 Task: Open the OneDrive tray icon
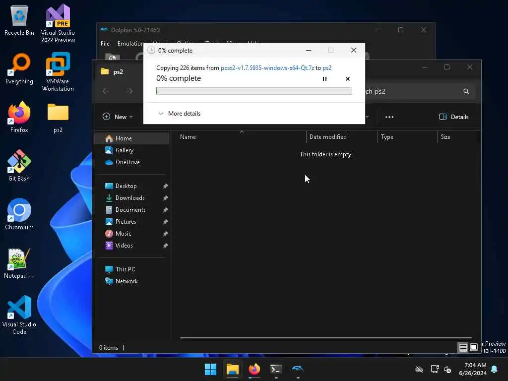[x=419, y=369]
